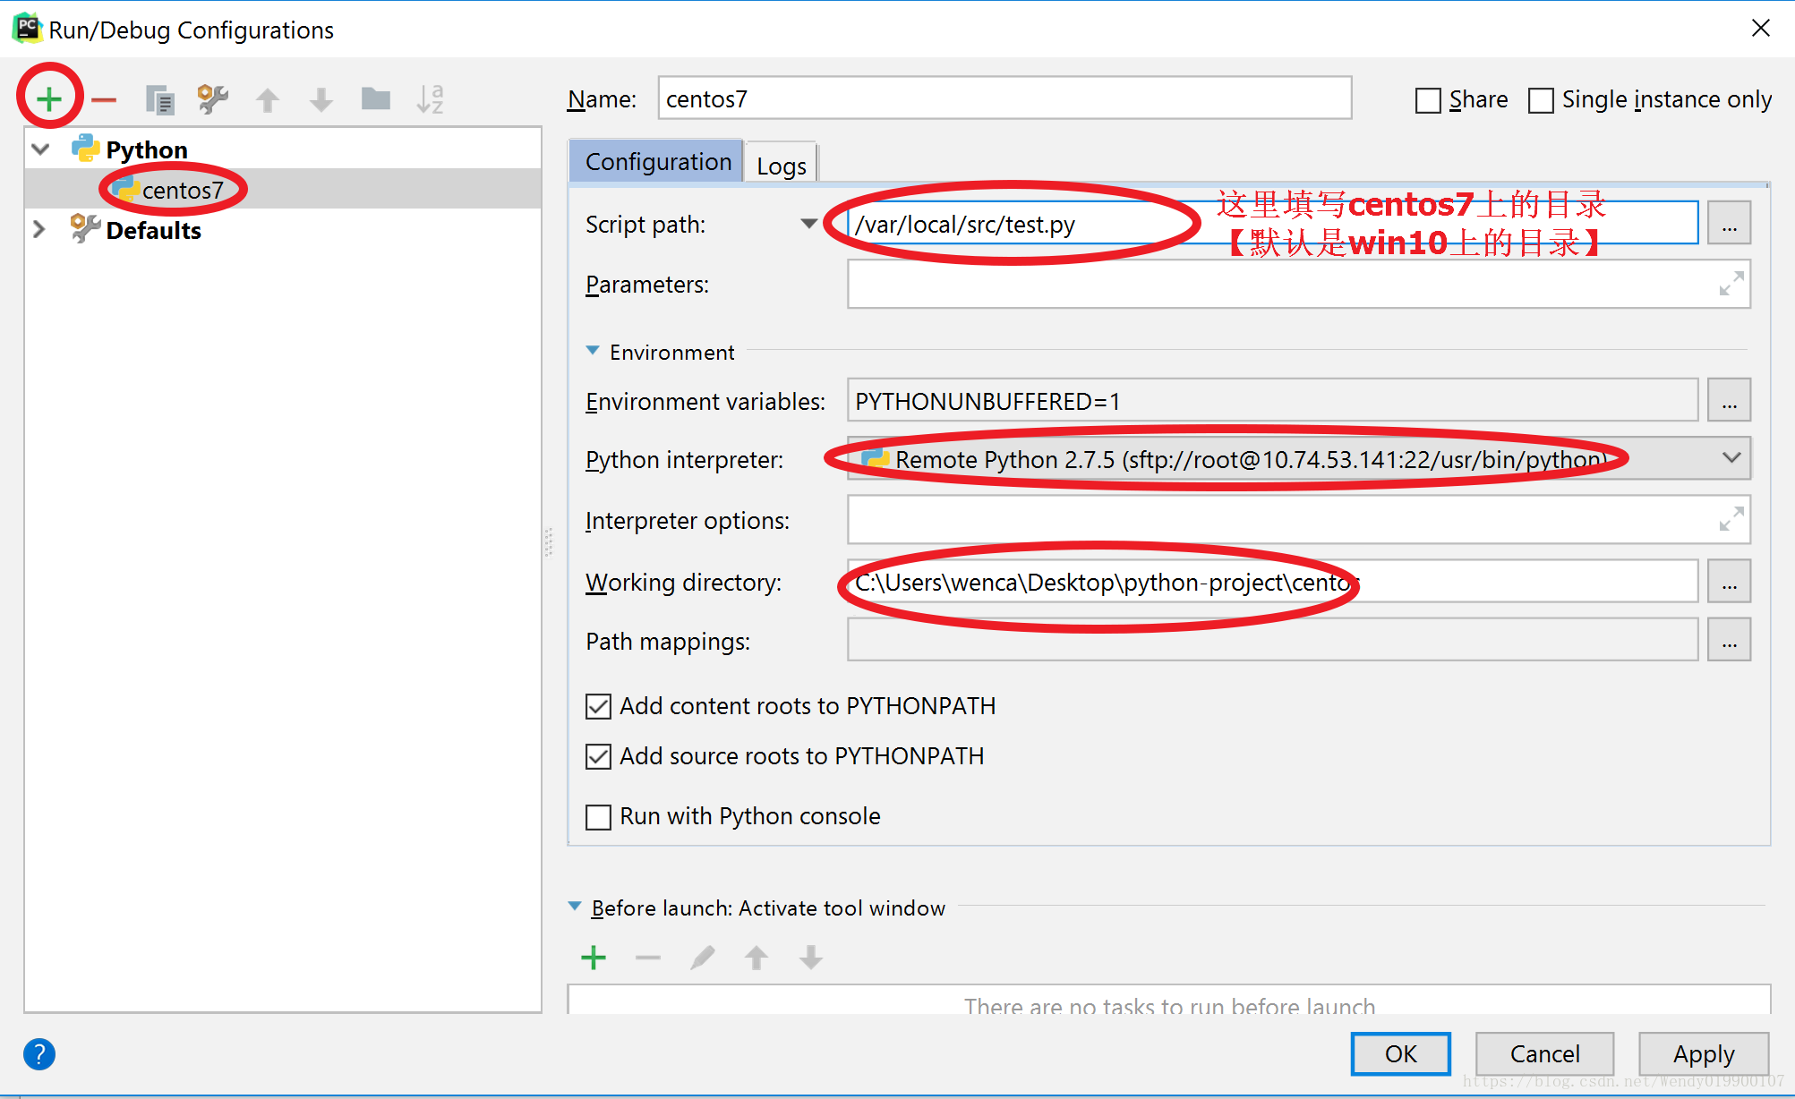Toggle Single instance only checkbox
Viewport: 1795px width, 1099px height.
tap(1541, 100)
